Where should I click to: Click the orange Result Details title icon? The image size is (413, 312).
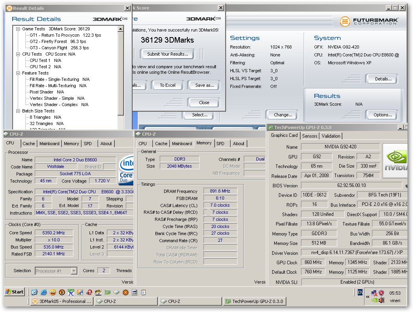9,8
